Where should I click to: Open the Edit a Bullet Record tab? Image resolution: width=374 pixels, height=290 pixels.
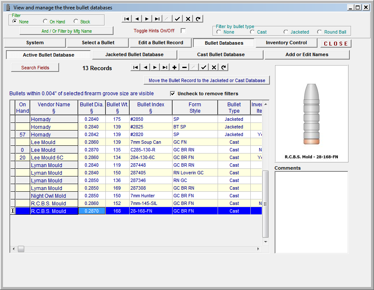click(161, 43)
